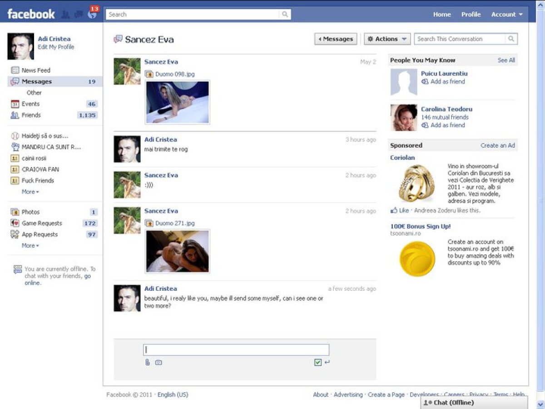Click the reply arrow next to the checkbox
The height and width of the screenshot is (409, 545).
(328, 362)
